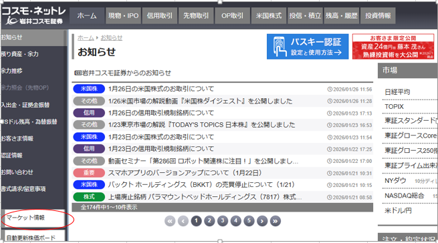Click the 2026/01/26 11:56 timestamp
Screen dimensions: 438x243
[x=350, y=89]
